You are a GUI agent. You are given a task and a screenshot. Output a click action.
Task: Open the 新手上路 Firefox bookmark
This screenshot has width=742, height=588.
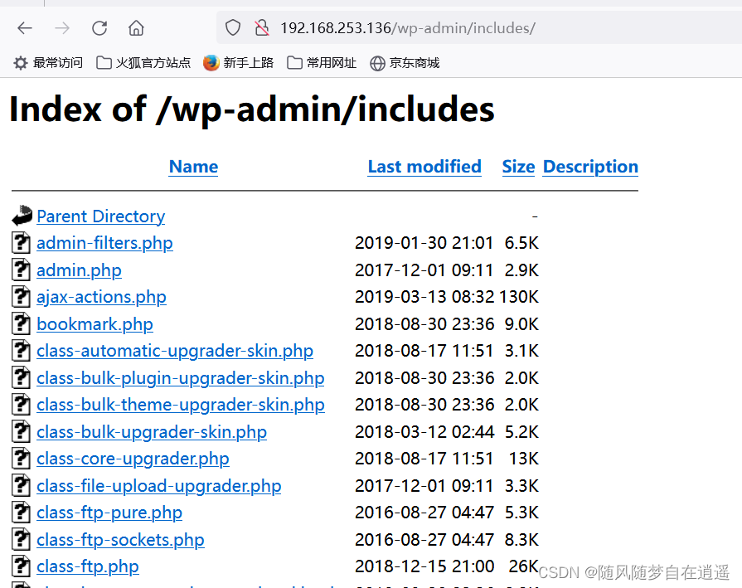[x=239, y=63]
